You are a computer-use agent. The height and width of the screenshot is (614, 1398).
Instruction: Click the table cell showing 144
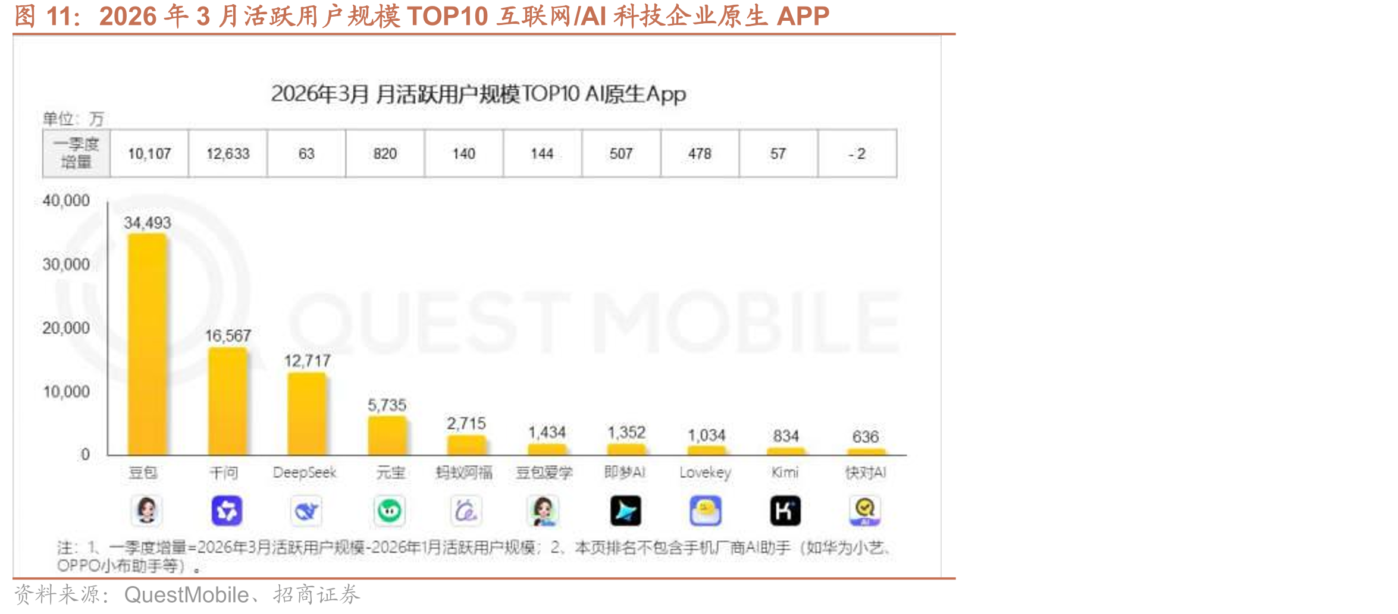[543, 154]
